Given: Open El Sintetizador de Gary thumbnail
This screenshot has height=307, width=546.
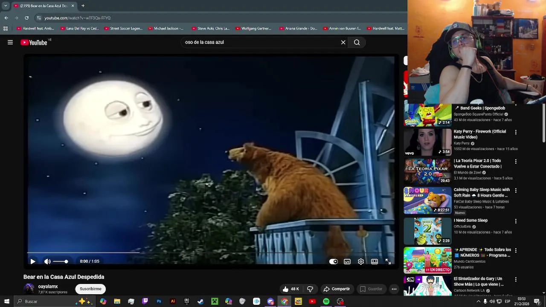Looking at the screenshot, I should pos(427,286).
